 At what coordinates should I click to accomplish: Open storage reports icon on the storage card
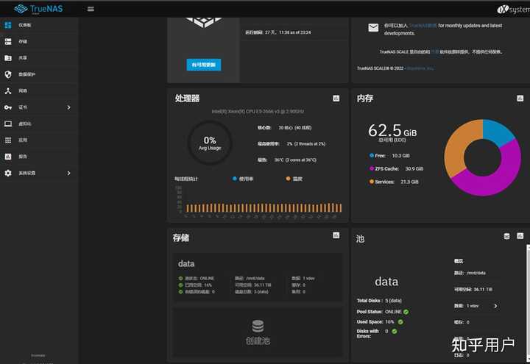pyautogui.click(x=336, y=235)
